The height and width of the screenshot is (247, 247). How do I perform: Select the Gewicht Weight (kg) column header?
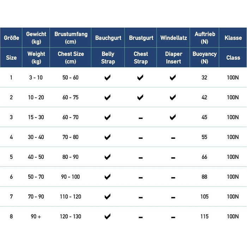click(36, 48)
